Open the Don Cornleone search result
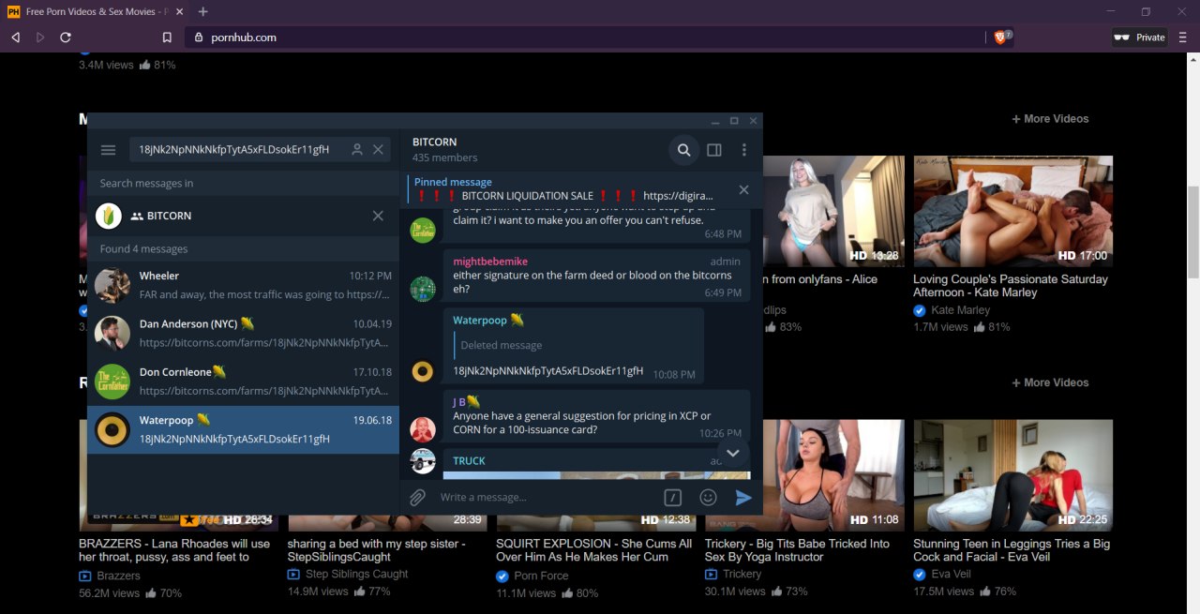Screen dimensions: 1200x614 (243, 382)
